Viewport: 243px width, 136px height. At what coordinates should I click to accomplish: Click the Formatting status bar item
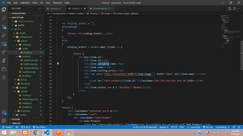tap(222, 127)
